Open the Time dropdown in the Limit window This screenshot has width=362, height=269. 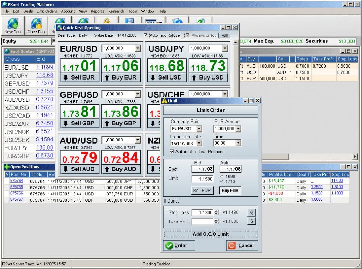[x=239, y=143]
